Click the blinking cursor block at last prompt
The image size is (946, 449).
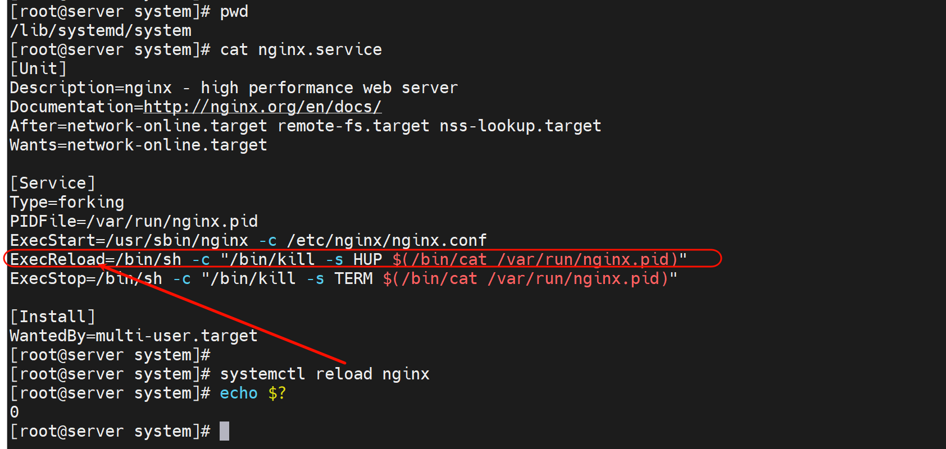(x=224, y=431)
